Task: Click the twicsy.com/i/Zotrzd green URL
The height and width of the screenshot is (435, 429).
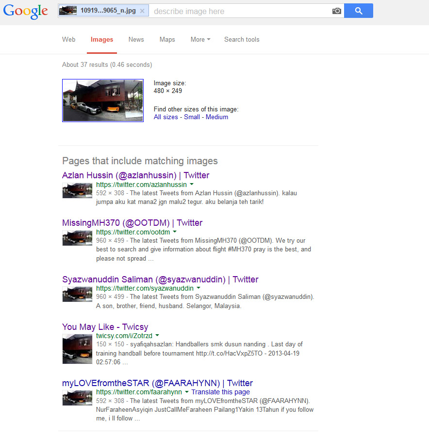Action: click(x=124, y=336)
